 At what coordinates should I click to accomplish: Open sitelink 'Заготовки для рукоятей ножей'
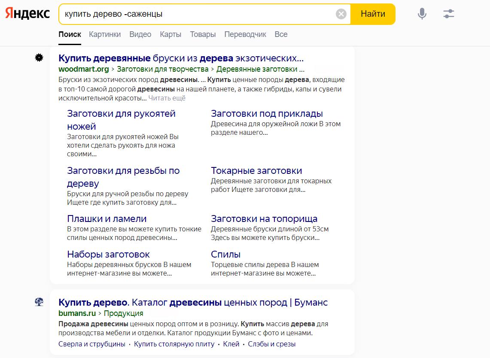click(121, 120)
